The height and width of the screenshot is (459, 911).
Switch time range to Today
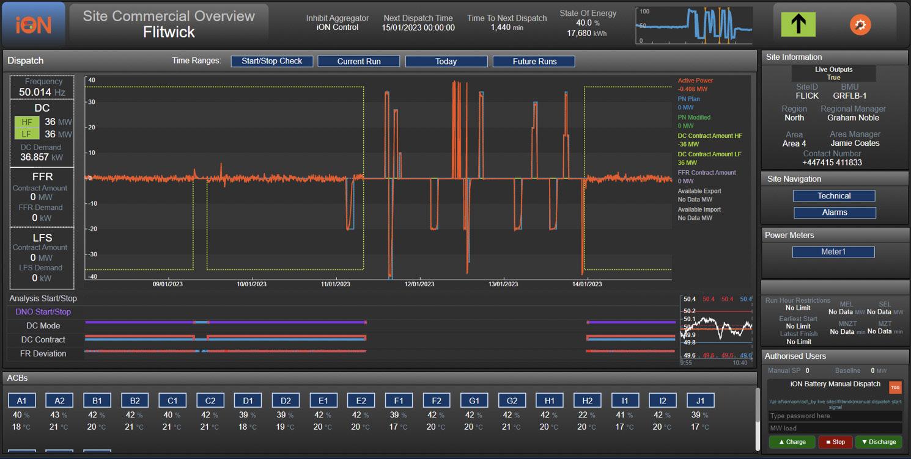pos(446,62)
